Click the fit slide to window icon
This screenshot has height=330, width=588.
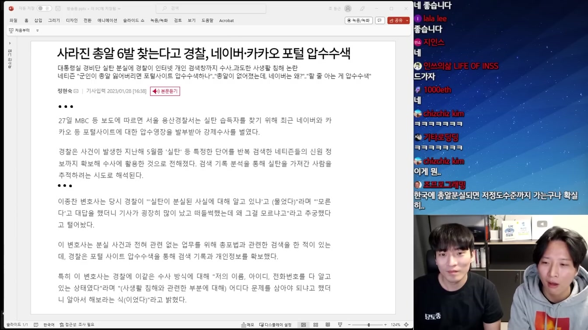(406, 325)
